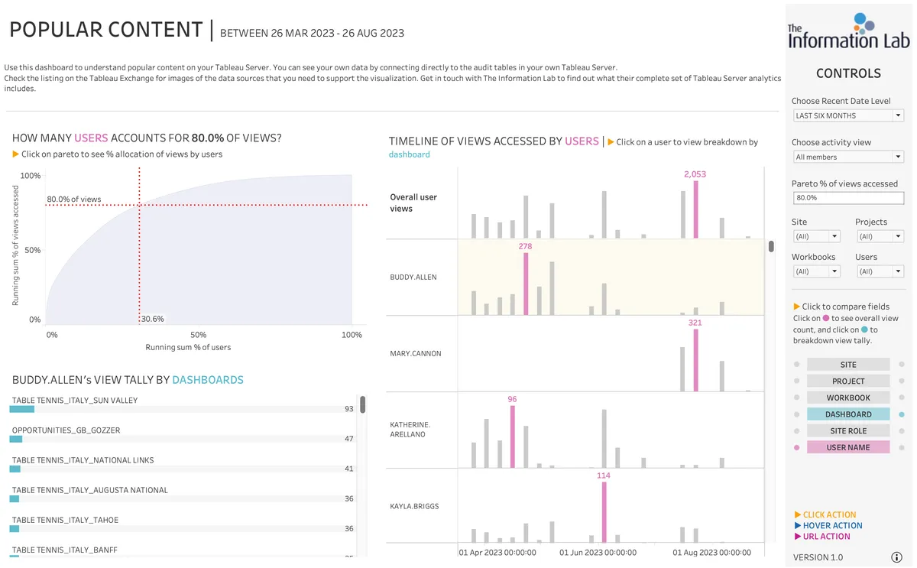
Task: Click MARY.CANNON's pink 321 bar
Action: 695,360
